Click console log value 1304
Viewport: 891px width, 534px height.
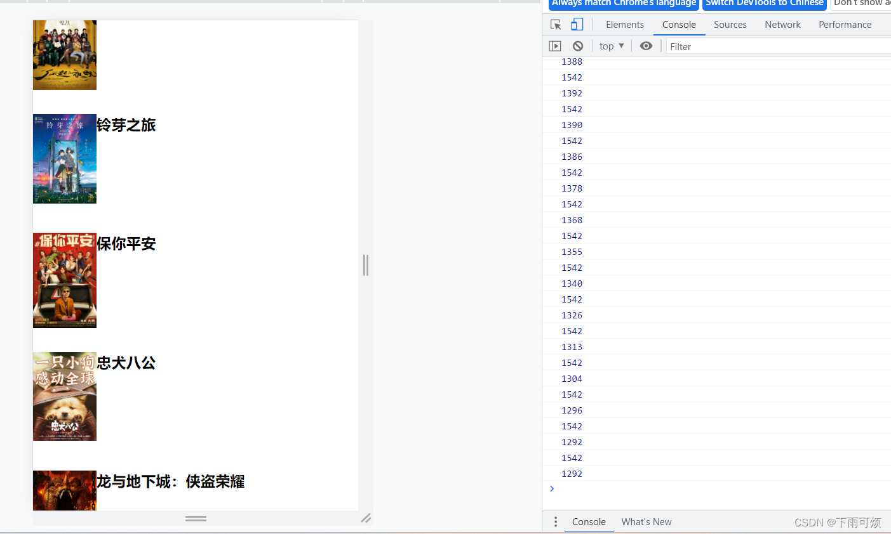(x=572, y=379)
